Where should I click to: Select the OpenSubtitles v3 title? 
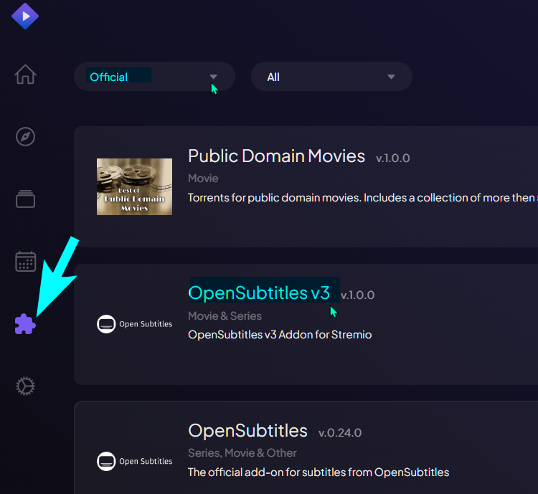pos(259,293)
